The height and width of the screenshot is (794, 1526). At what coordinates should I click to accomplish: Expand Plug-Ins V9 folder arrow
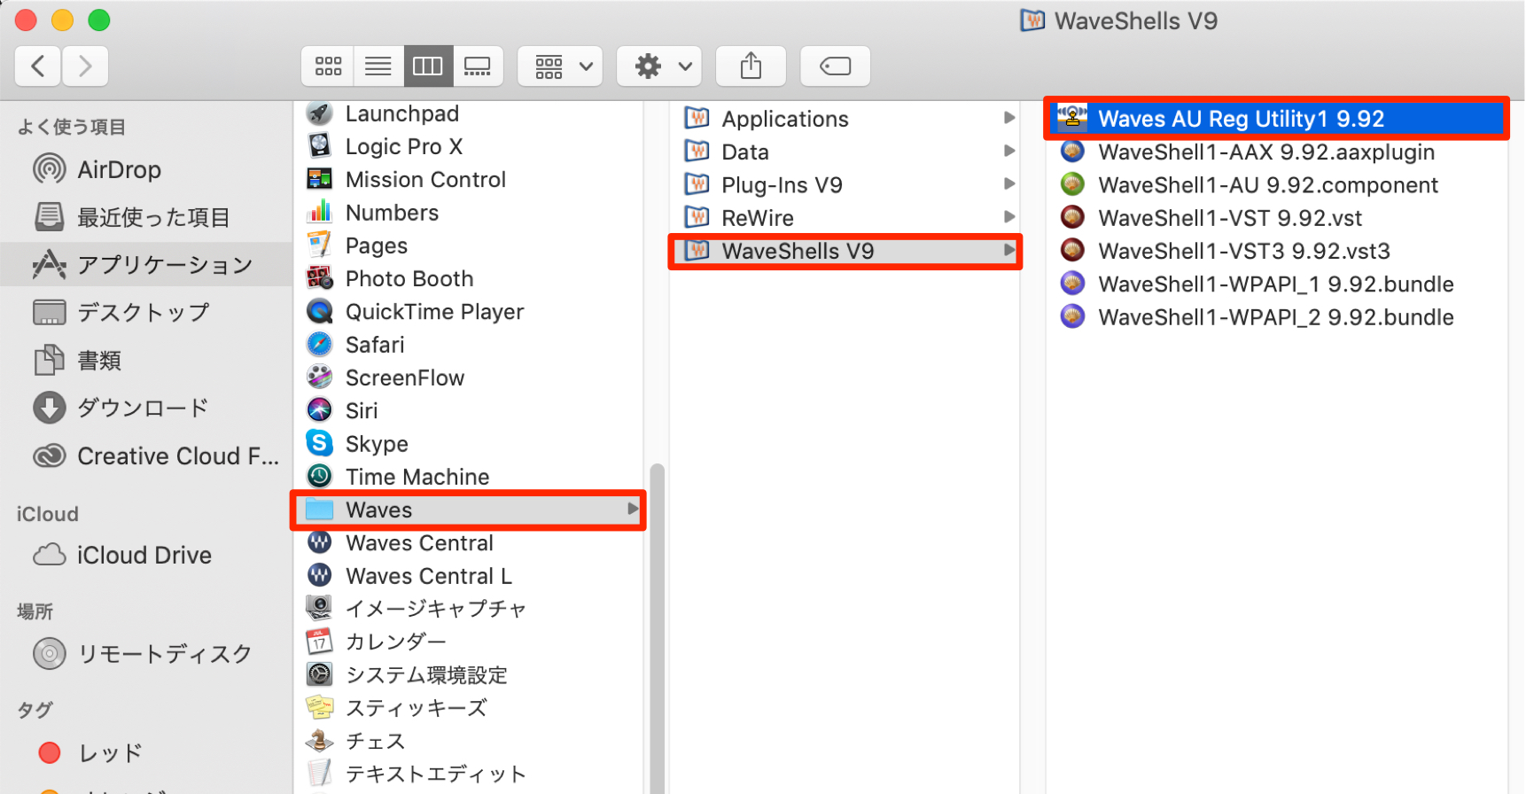1008,183
